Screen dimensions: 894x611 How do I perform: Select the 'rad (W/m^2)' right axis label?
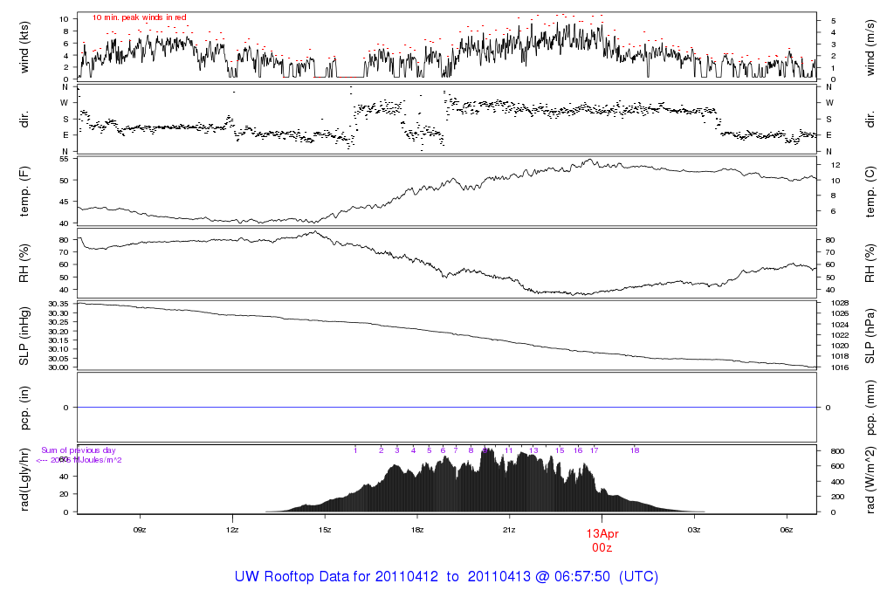pyautogui.click(x=871, y=479)
